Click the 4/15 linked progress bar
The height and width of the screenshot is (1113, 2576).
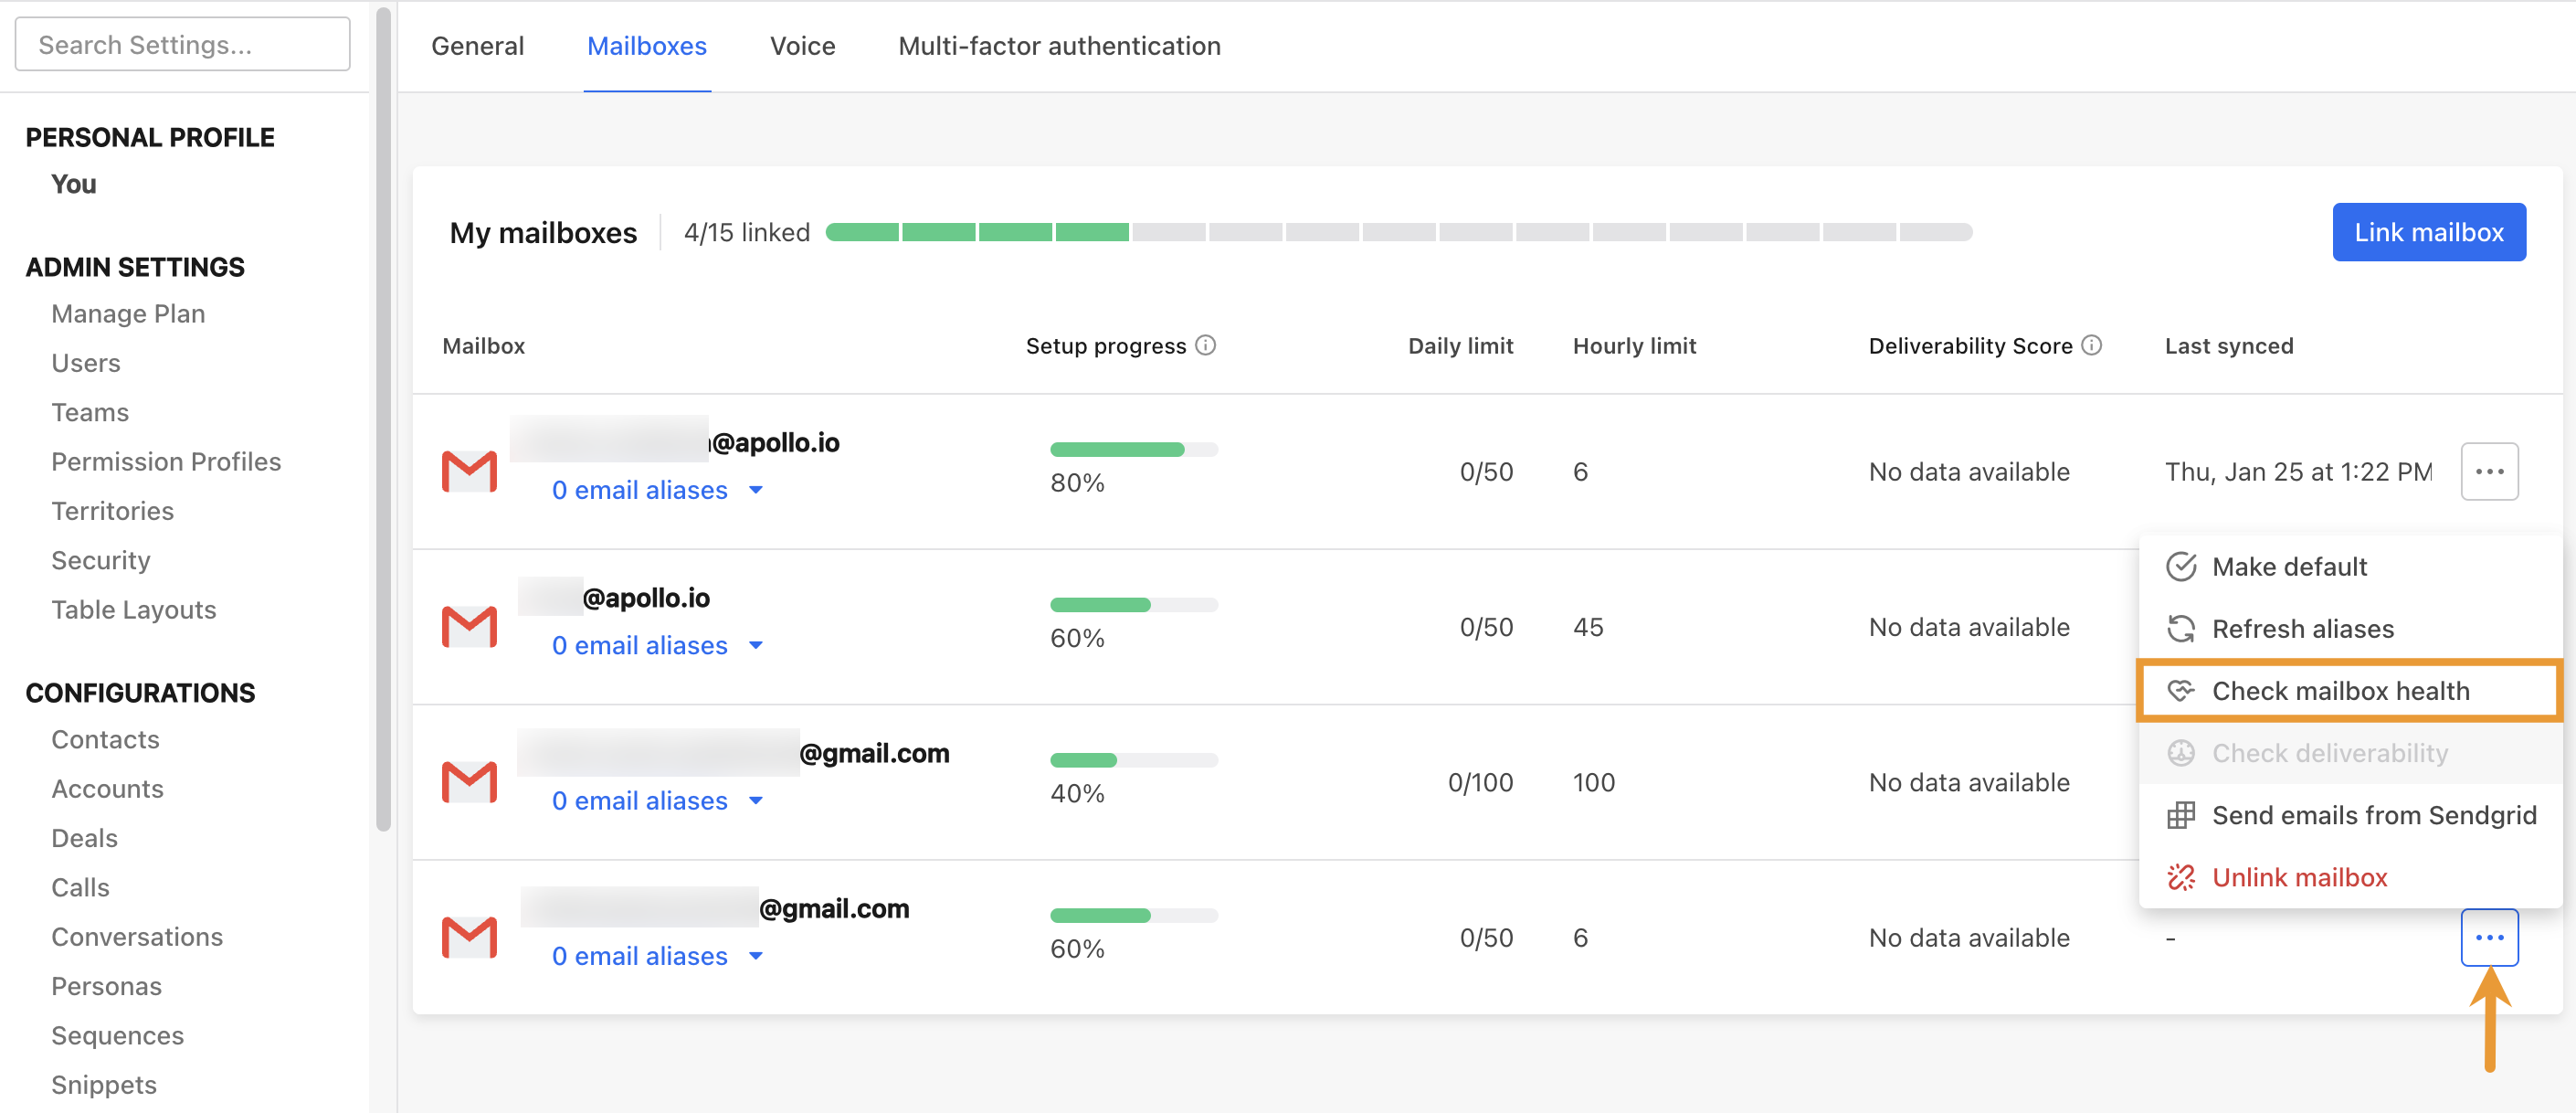coord(1400,231)
